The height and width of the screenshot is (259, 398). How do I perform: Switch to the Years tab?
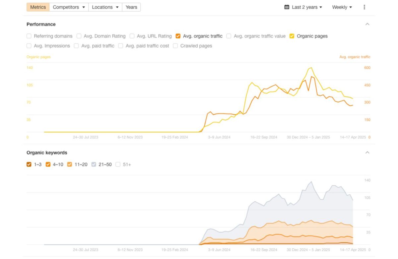tap(131, 7)
